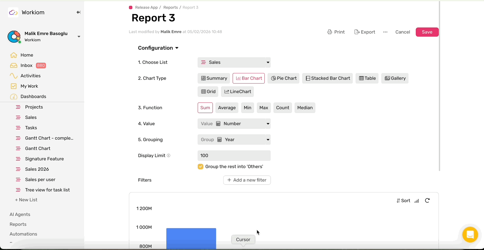Image resolution: width=484 pixels, height=250 pixels.
Task: Open the orange chat support button
Action: pyautogui.click(x=470, y=235)
